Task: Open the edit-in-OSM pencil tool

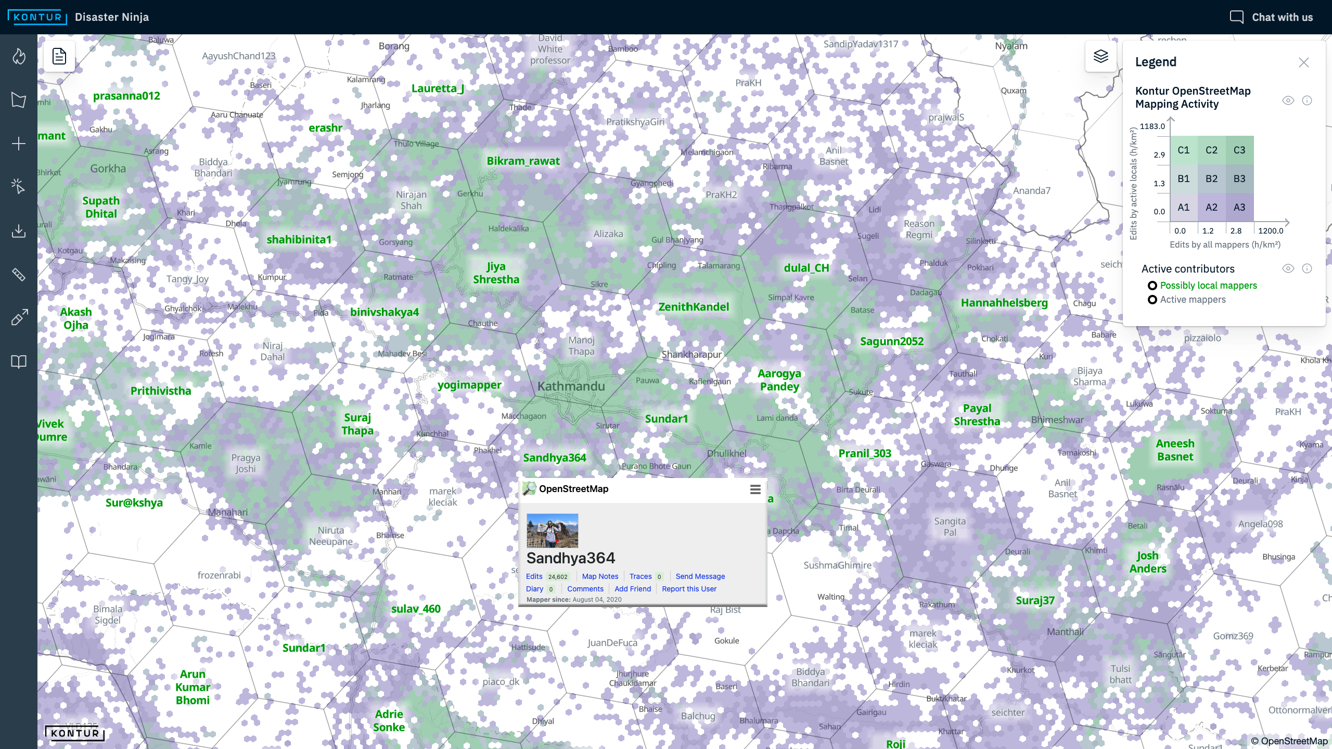Action: (19, 318)
